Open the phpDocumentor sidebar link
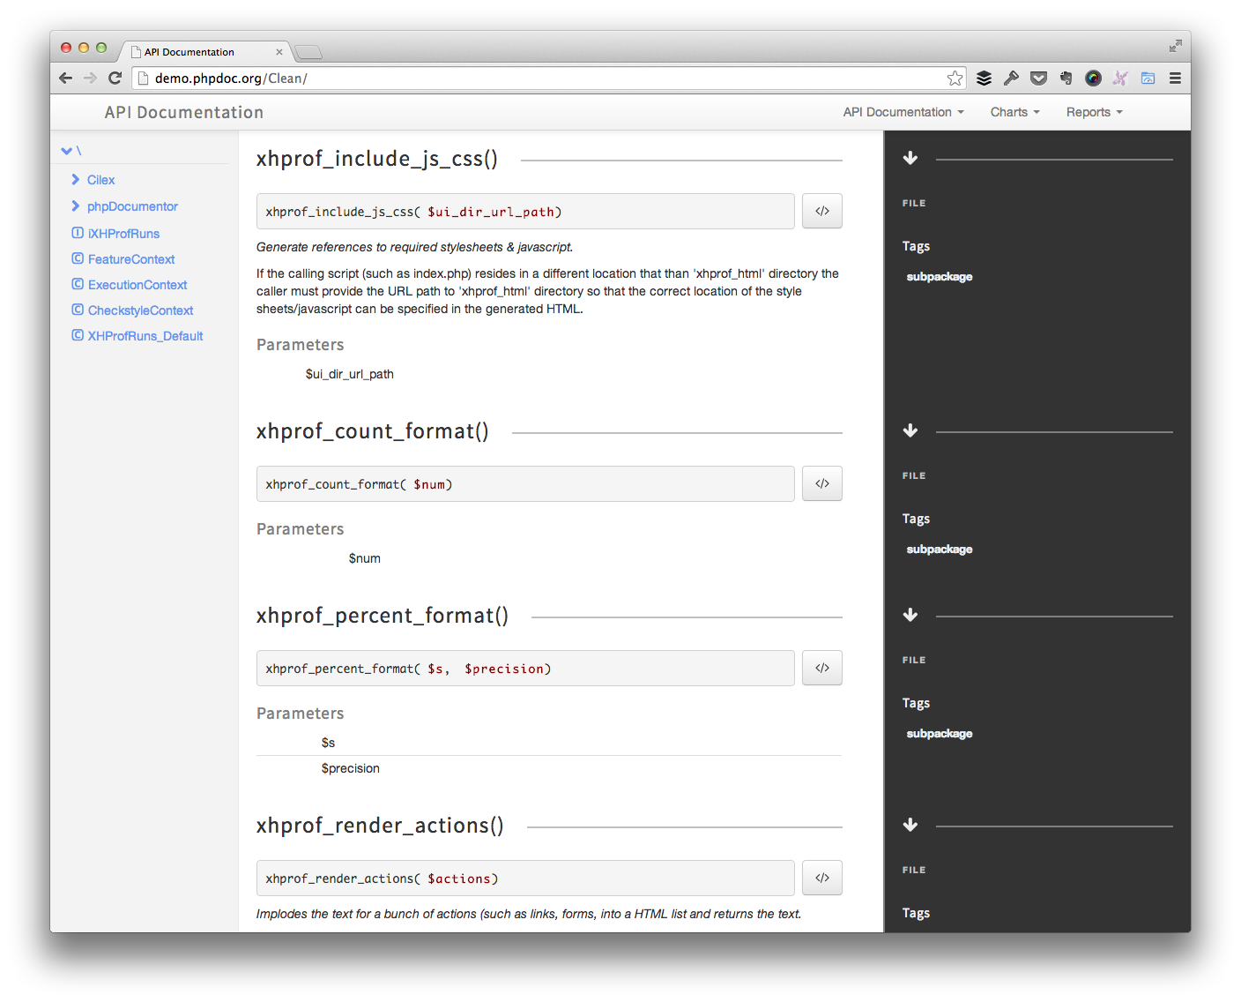This screenshot has height=1002, width=1241. 132,206
